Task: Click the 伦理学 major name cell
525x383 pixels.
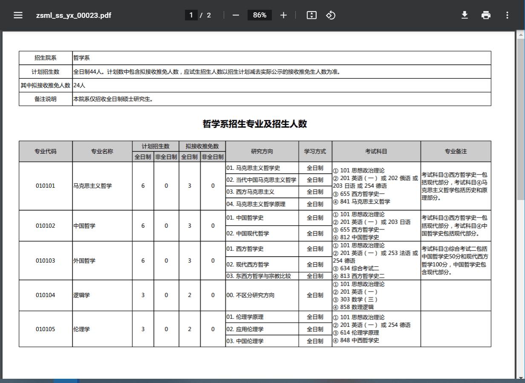Action: coord(82,329)
